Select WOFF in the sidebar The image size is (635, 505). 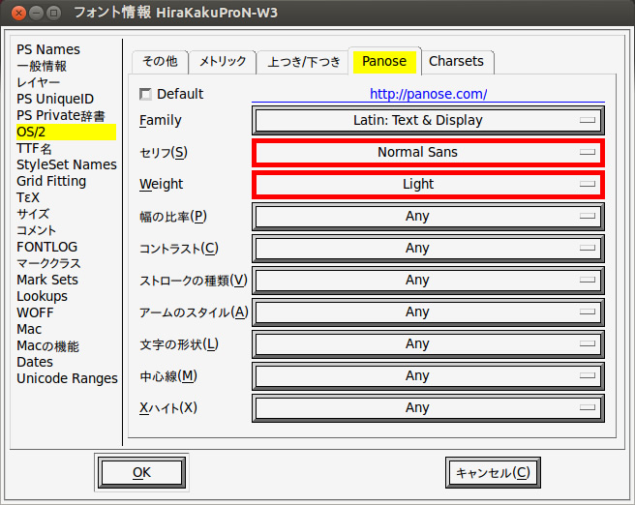(x=35, y=312)
